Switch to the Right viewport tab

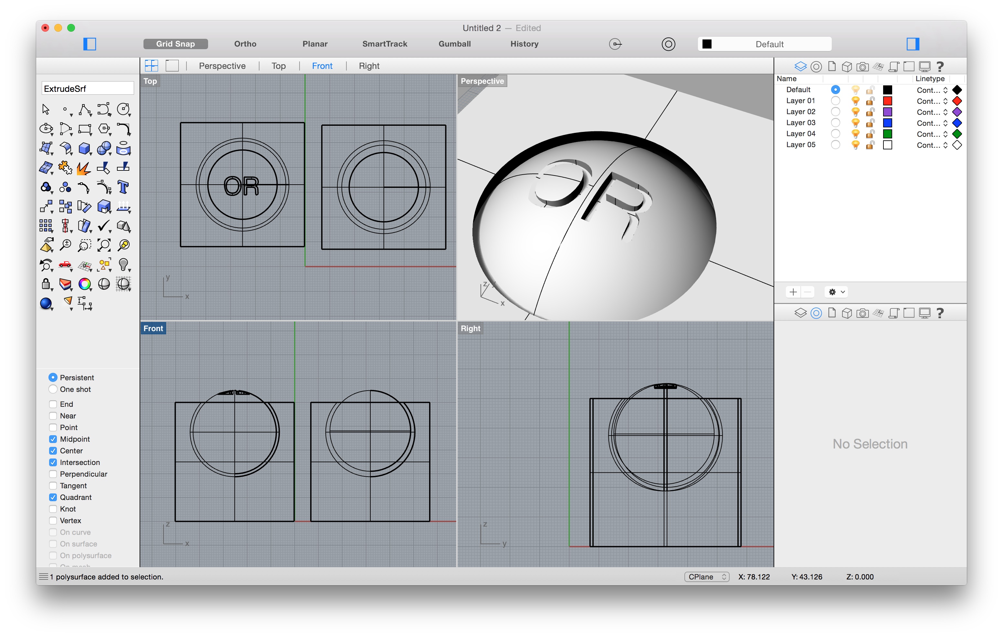[369, 66]
